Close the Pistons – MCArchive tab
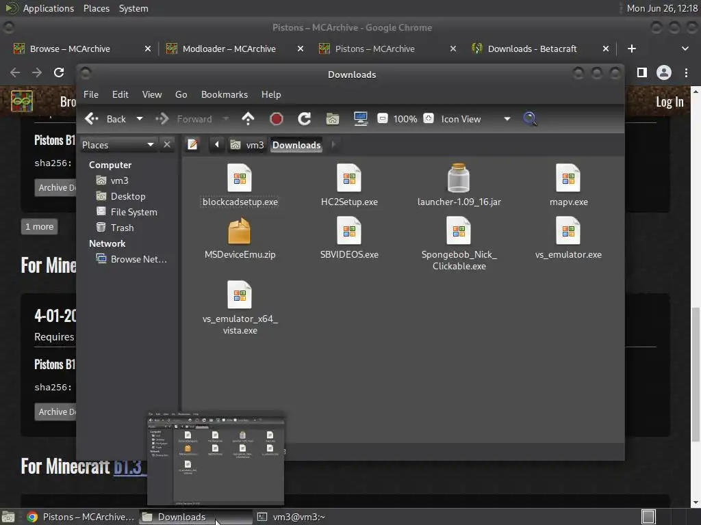The width and height of the screenshot is (701, 525). click(453, 49)
